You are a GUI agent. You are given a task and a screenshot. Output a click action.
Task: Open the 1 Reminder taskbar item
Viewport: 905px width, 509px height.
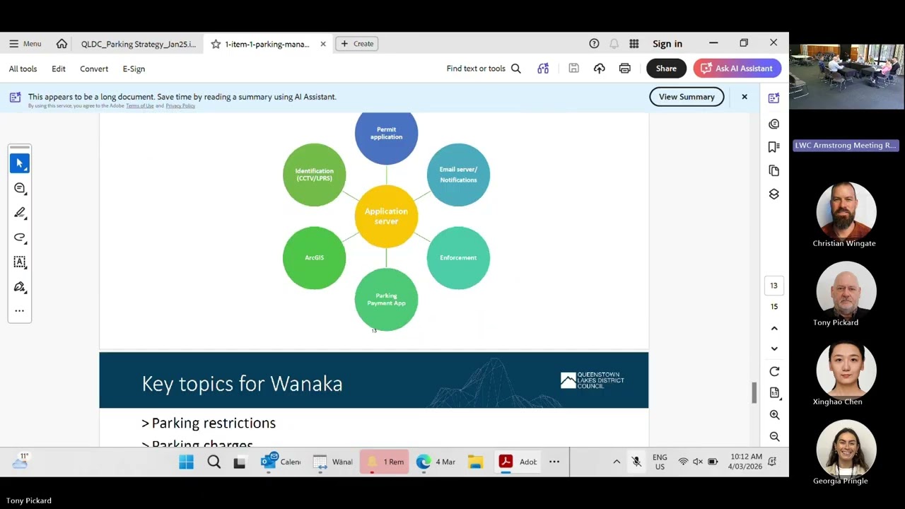pyautogui.click(x=385, y=462)
